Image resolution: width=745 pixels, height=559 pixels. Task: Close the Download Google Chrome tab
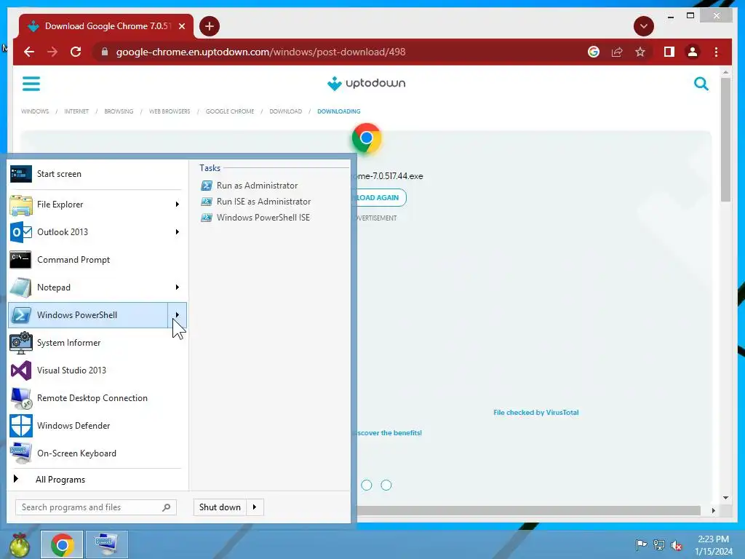[181, 26]
